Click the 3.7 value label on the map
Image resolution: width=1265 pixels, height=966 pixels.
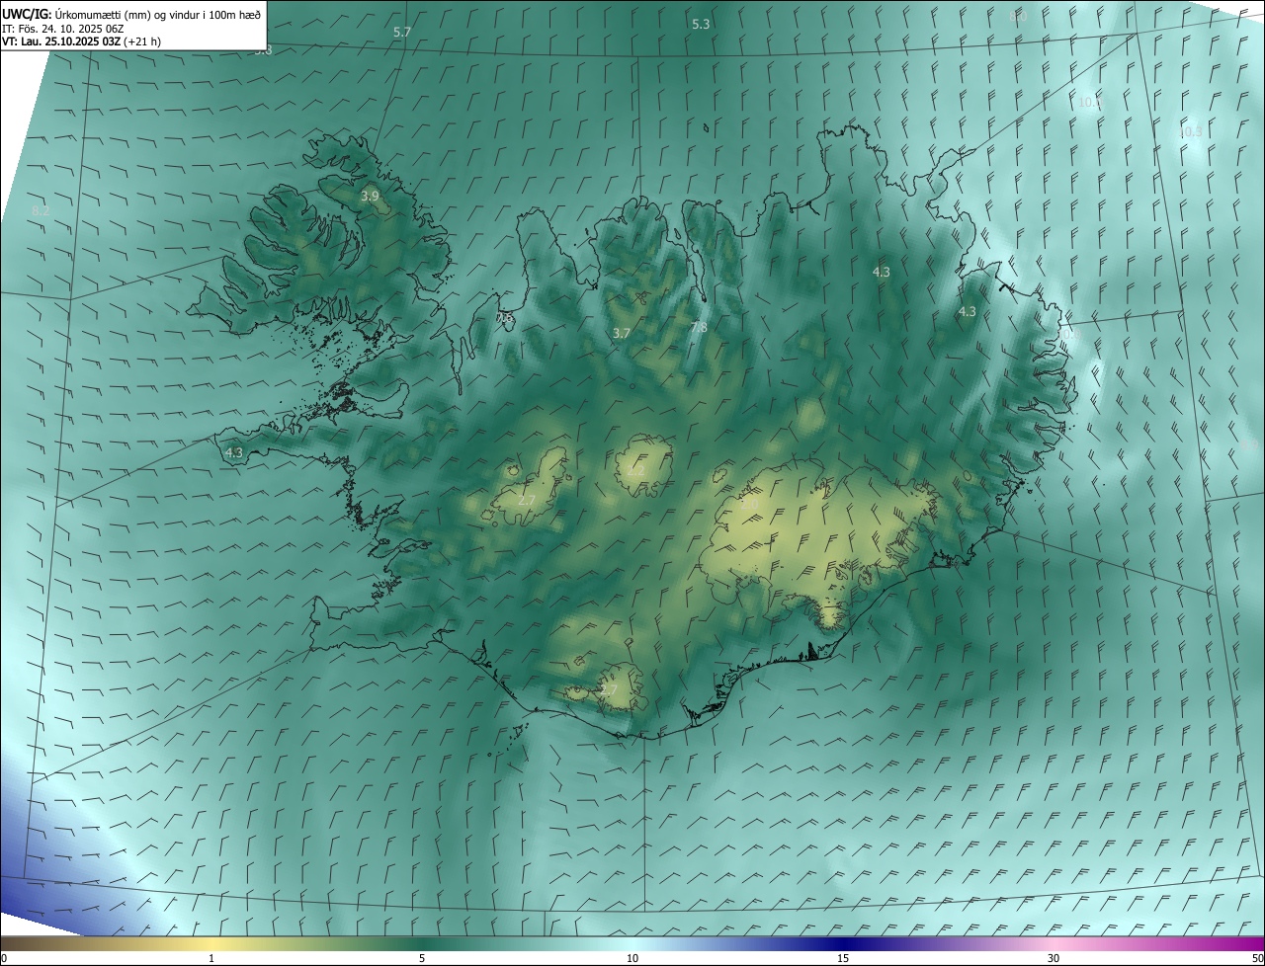[x=621, y=334]
